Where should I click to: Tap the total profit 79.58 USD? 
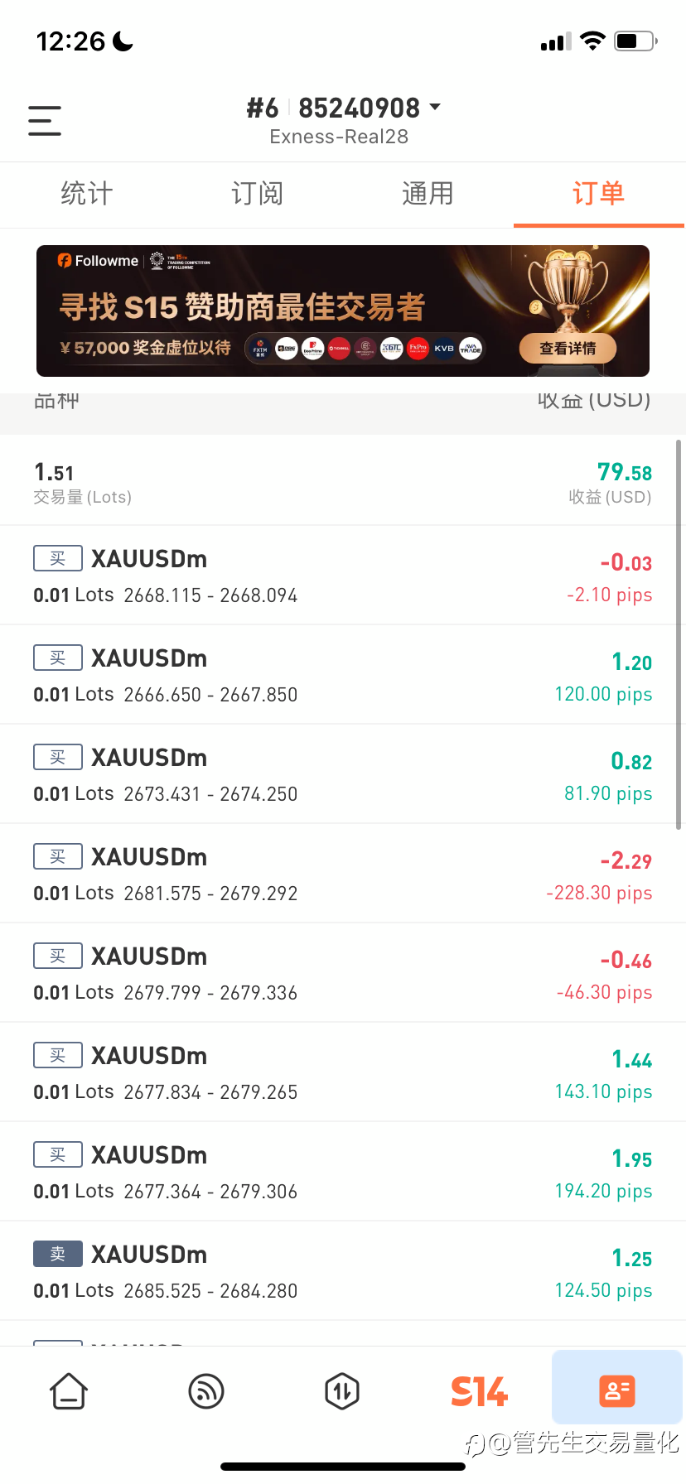point(625,472)
